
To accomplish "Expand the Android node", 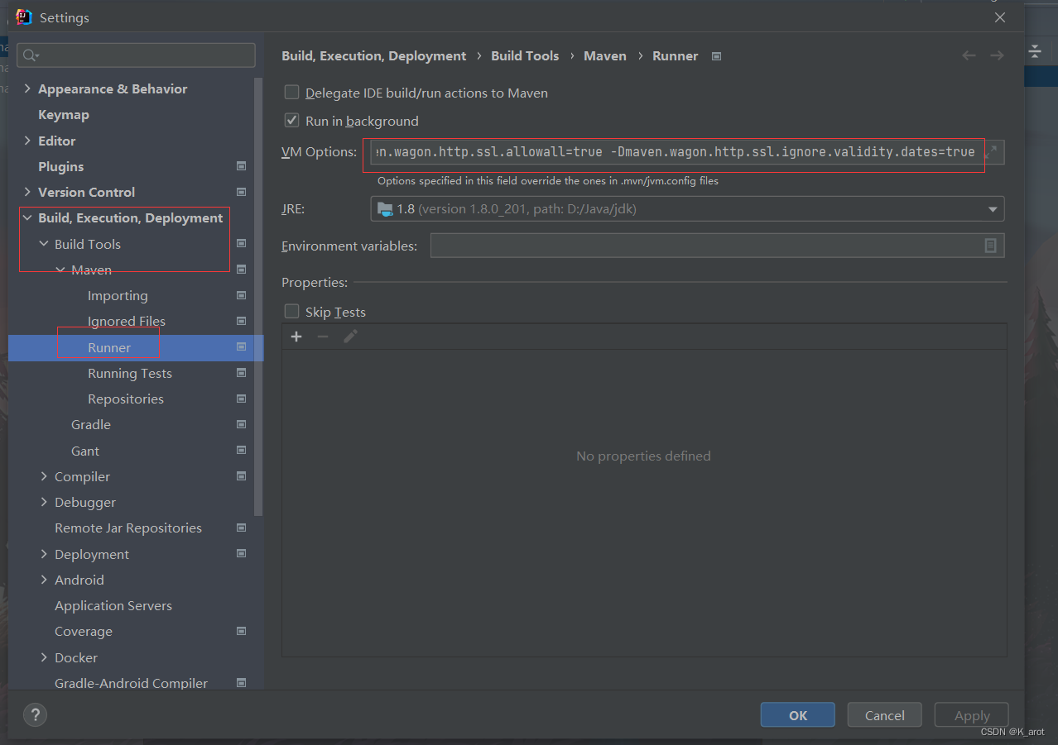I will (x=44, y=580).
